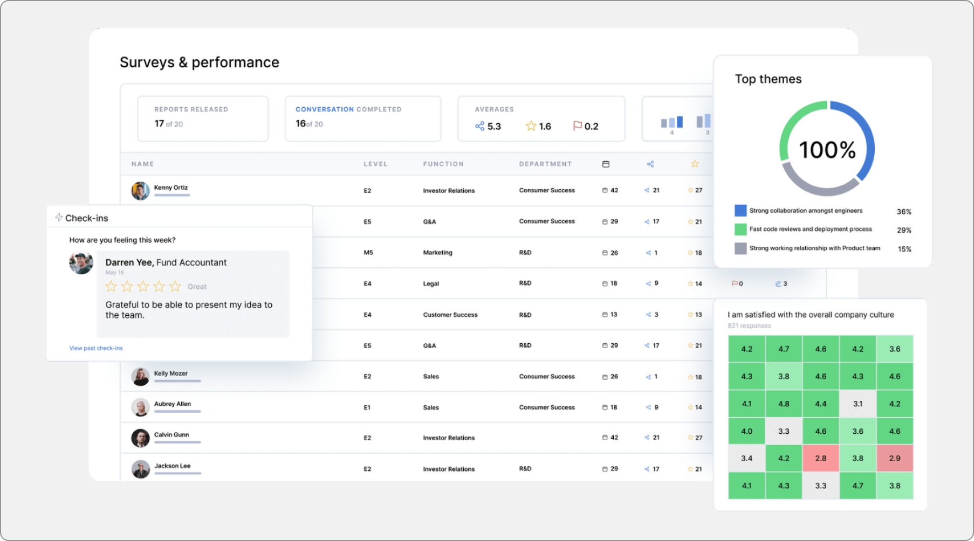This screenshot has width=974, height=541.
Task: Click the lightning bolt icon beside Check-ins
Action: (58, 217)
